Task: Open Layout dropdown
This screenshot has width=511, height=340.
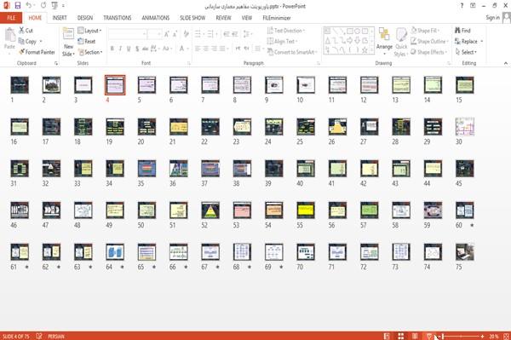Action: point(89,31)
